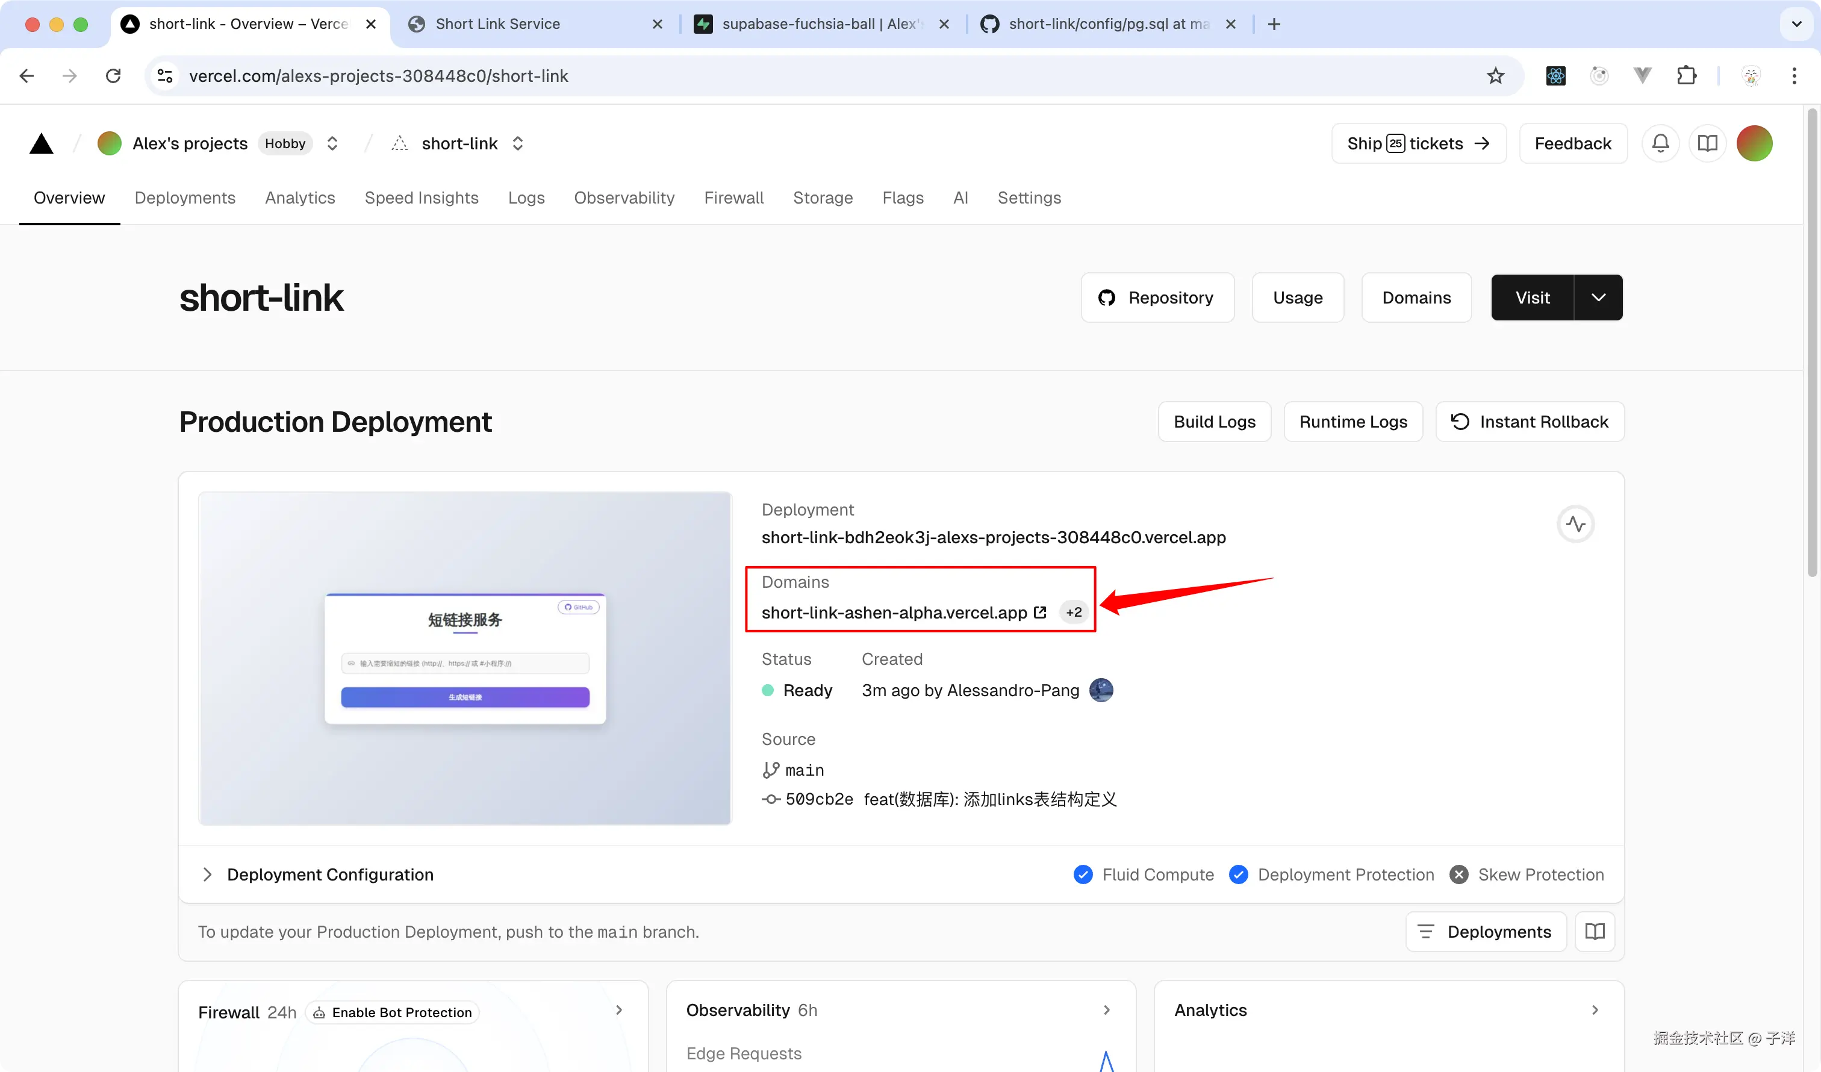Click the Skew Protection status indicator
The width and height of the screenshot is (1821, 1072).
tap(1459, 874)
